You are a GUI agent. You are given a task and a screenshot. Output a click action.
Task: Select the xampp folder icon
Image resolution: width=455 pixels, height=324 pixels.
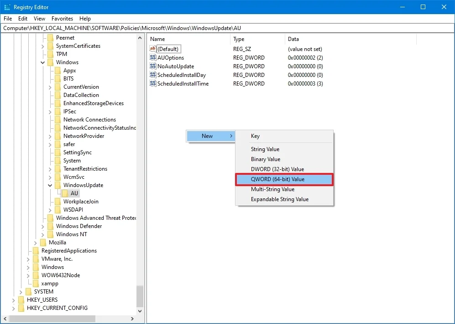(36, 283)
